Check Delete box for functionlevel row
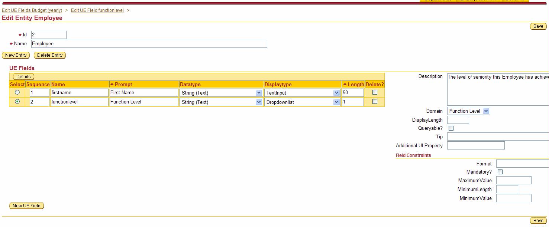This screenshot has width=549, height=227. (x=375, y=102)
